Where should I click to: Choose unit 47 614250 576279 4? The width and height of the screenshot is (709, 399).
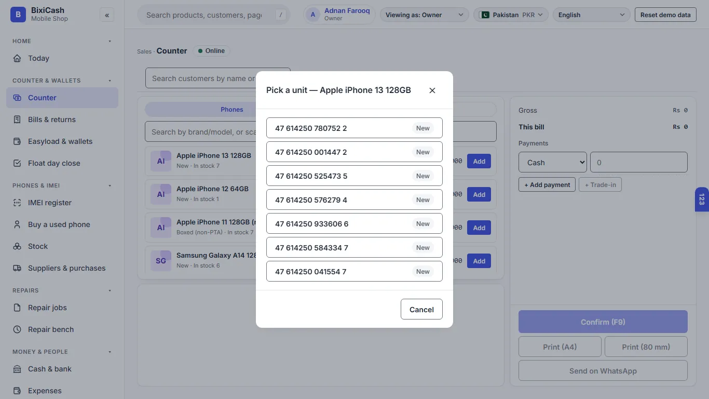354,200
